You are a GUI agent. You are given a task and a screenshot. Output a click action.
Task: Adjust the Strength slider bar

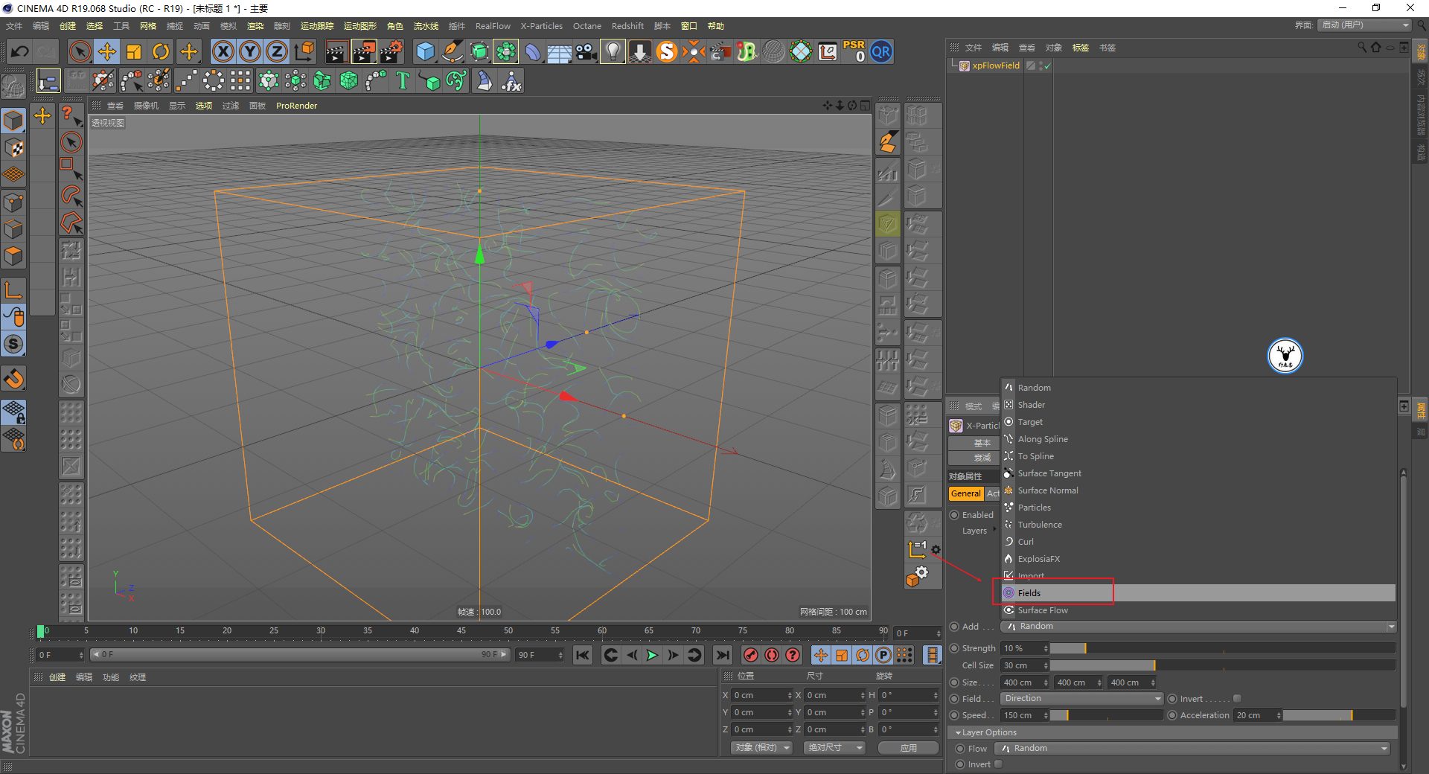[1222, 648]
